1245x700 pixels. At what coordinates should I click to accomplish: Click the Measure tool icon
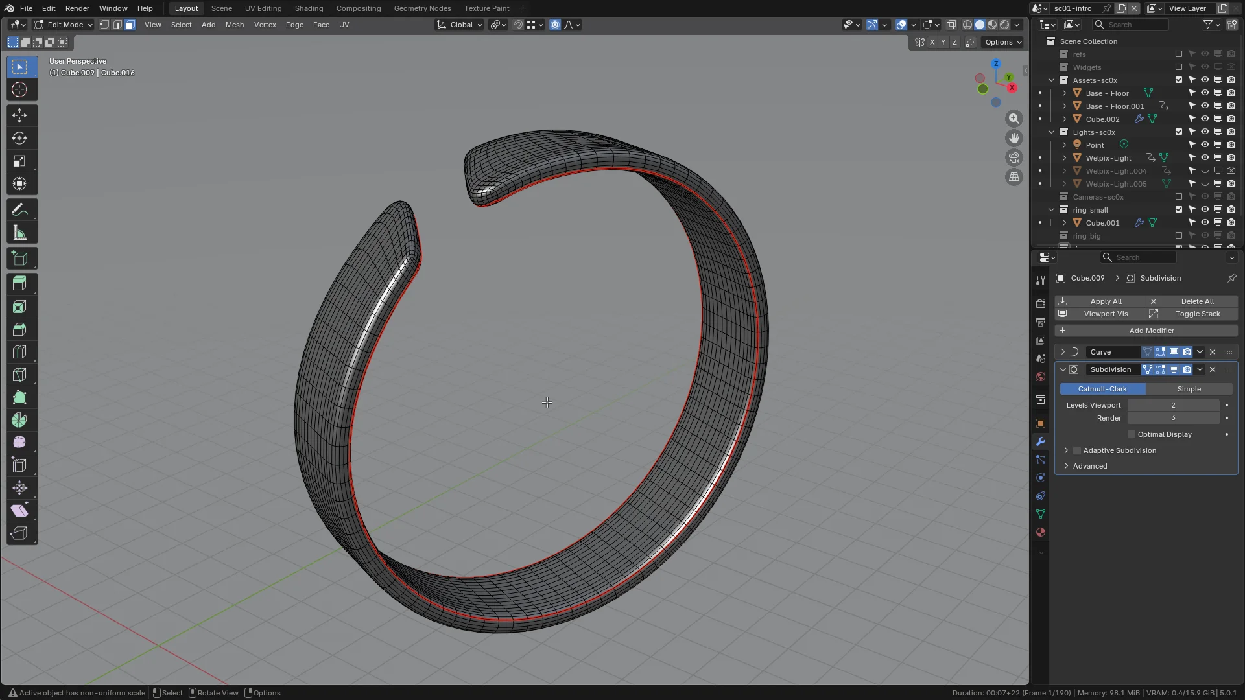tap(19, 233)
